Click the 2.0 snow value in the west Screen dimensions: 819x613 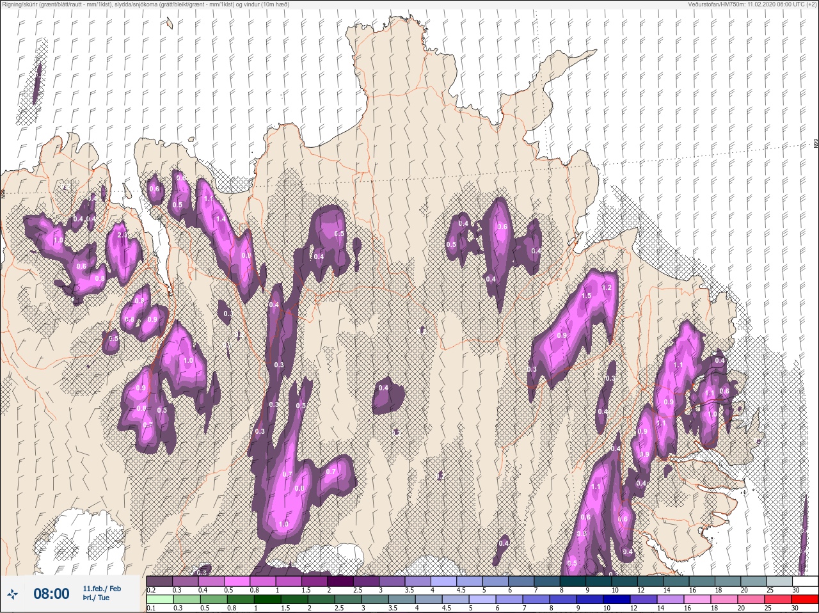click(122, 235)
